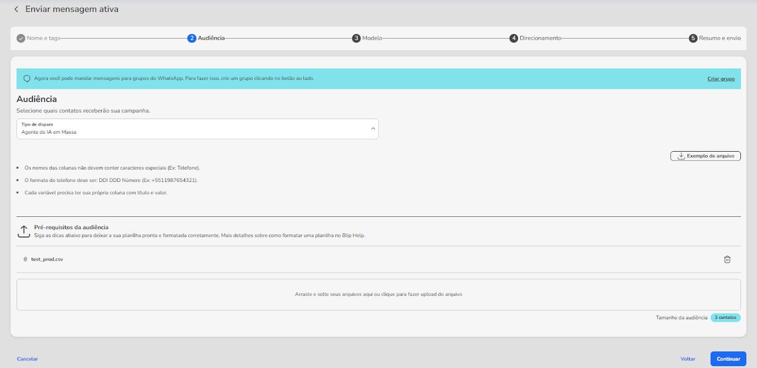Viewport: 757px width, 368px height.
Task: Select step 4 Direcionamento number badge
Action: click(514, 38)
